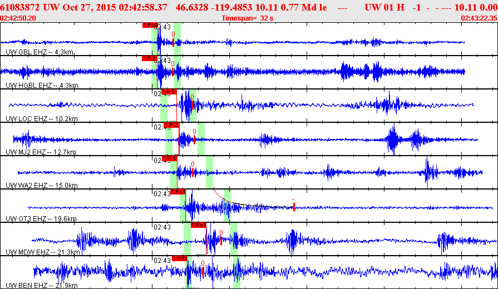Select the Pd1 pick flag on BEN trace

coord(180,258)
